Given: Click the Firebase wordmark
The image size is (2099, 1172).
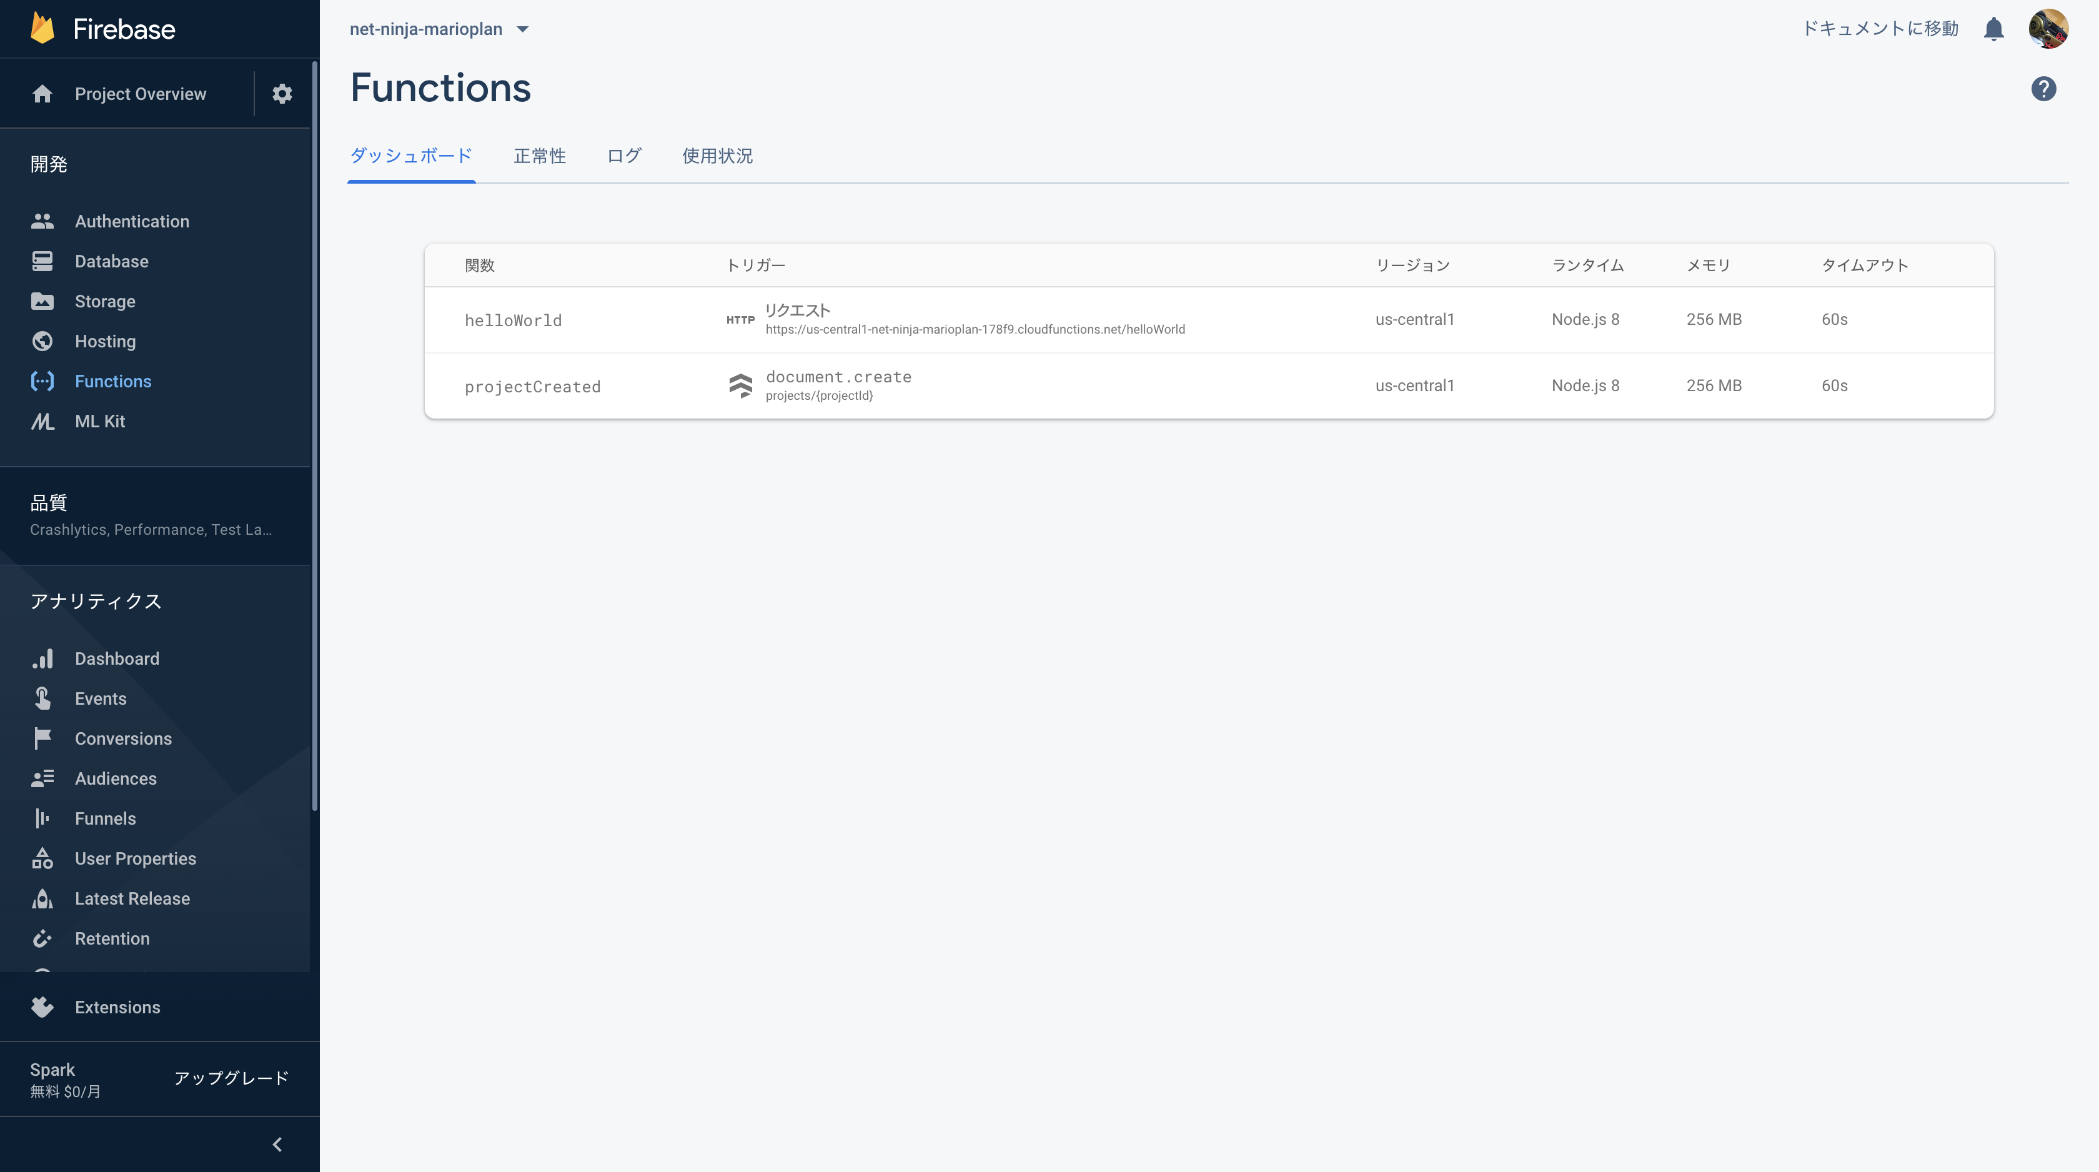Looking at the screenshot, I should [124, 29].
